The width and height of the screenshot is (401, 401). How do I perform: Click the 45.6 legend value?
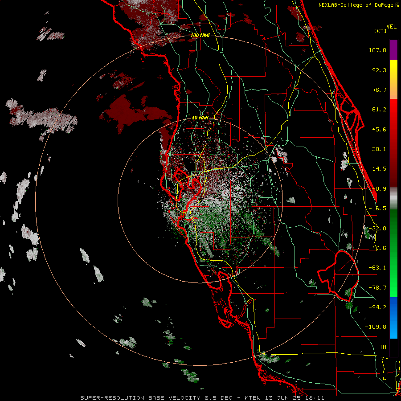point(379,129)
